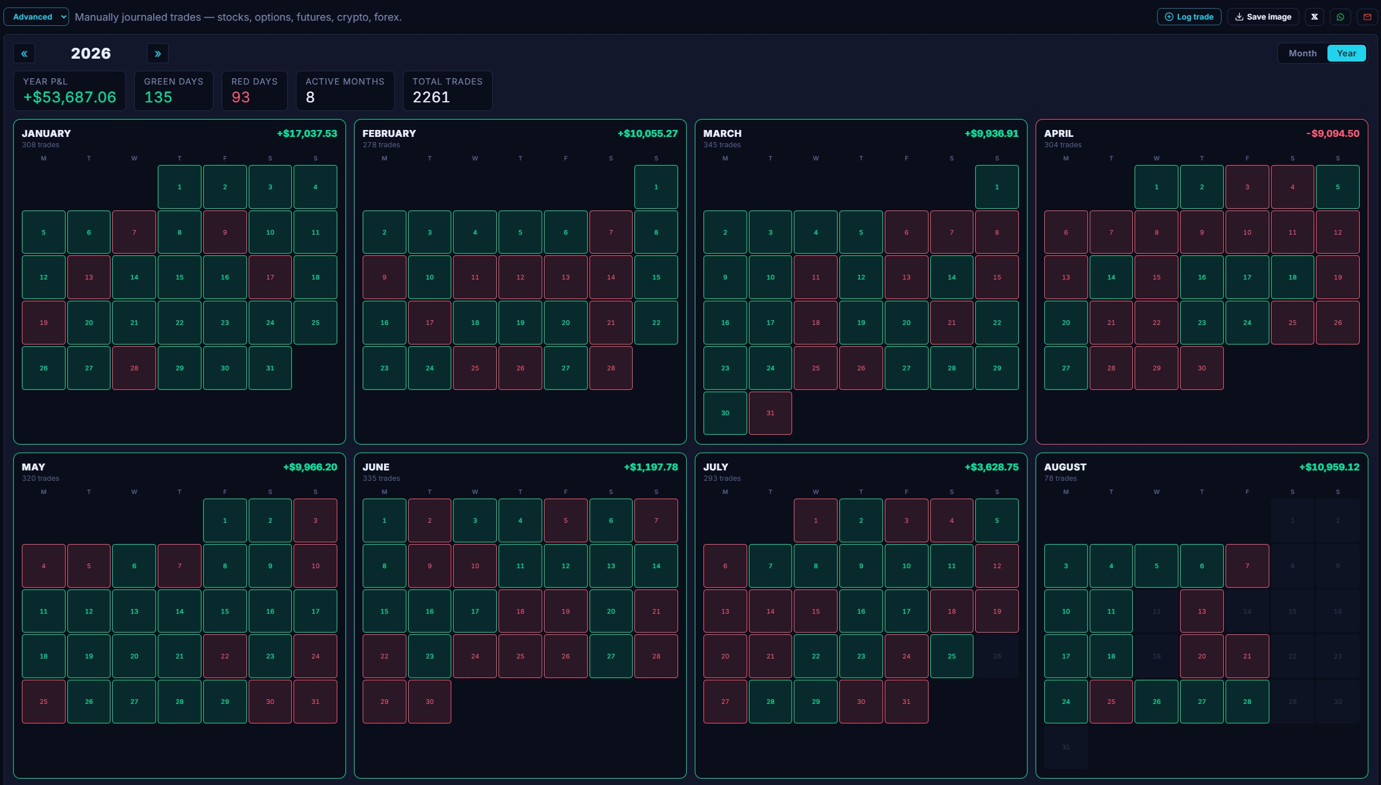Click August's +$10,959.12 total
The height and width of the screenshot is (785, 1381).
click(1329, 467)
